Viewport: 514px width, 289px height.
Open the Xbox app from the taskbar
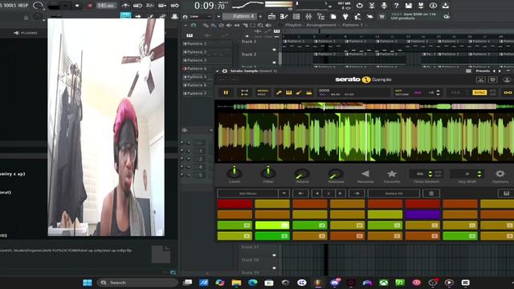click(x=384, y=283)
